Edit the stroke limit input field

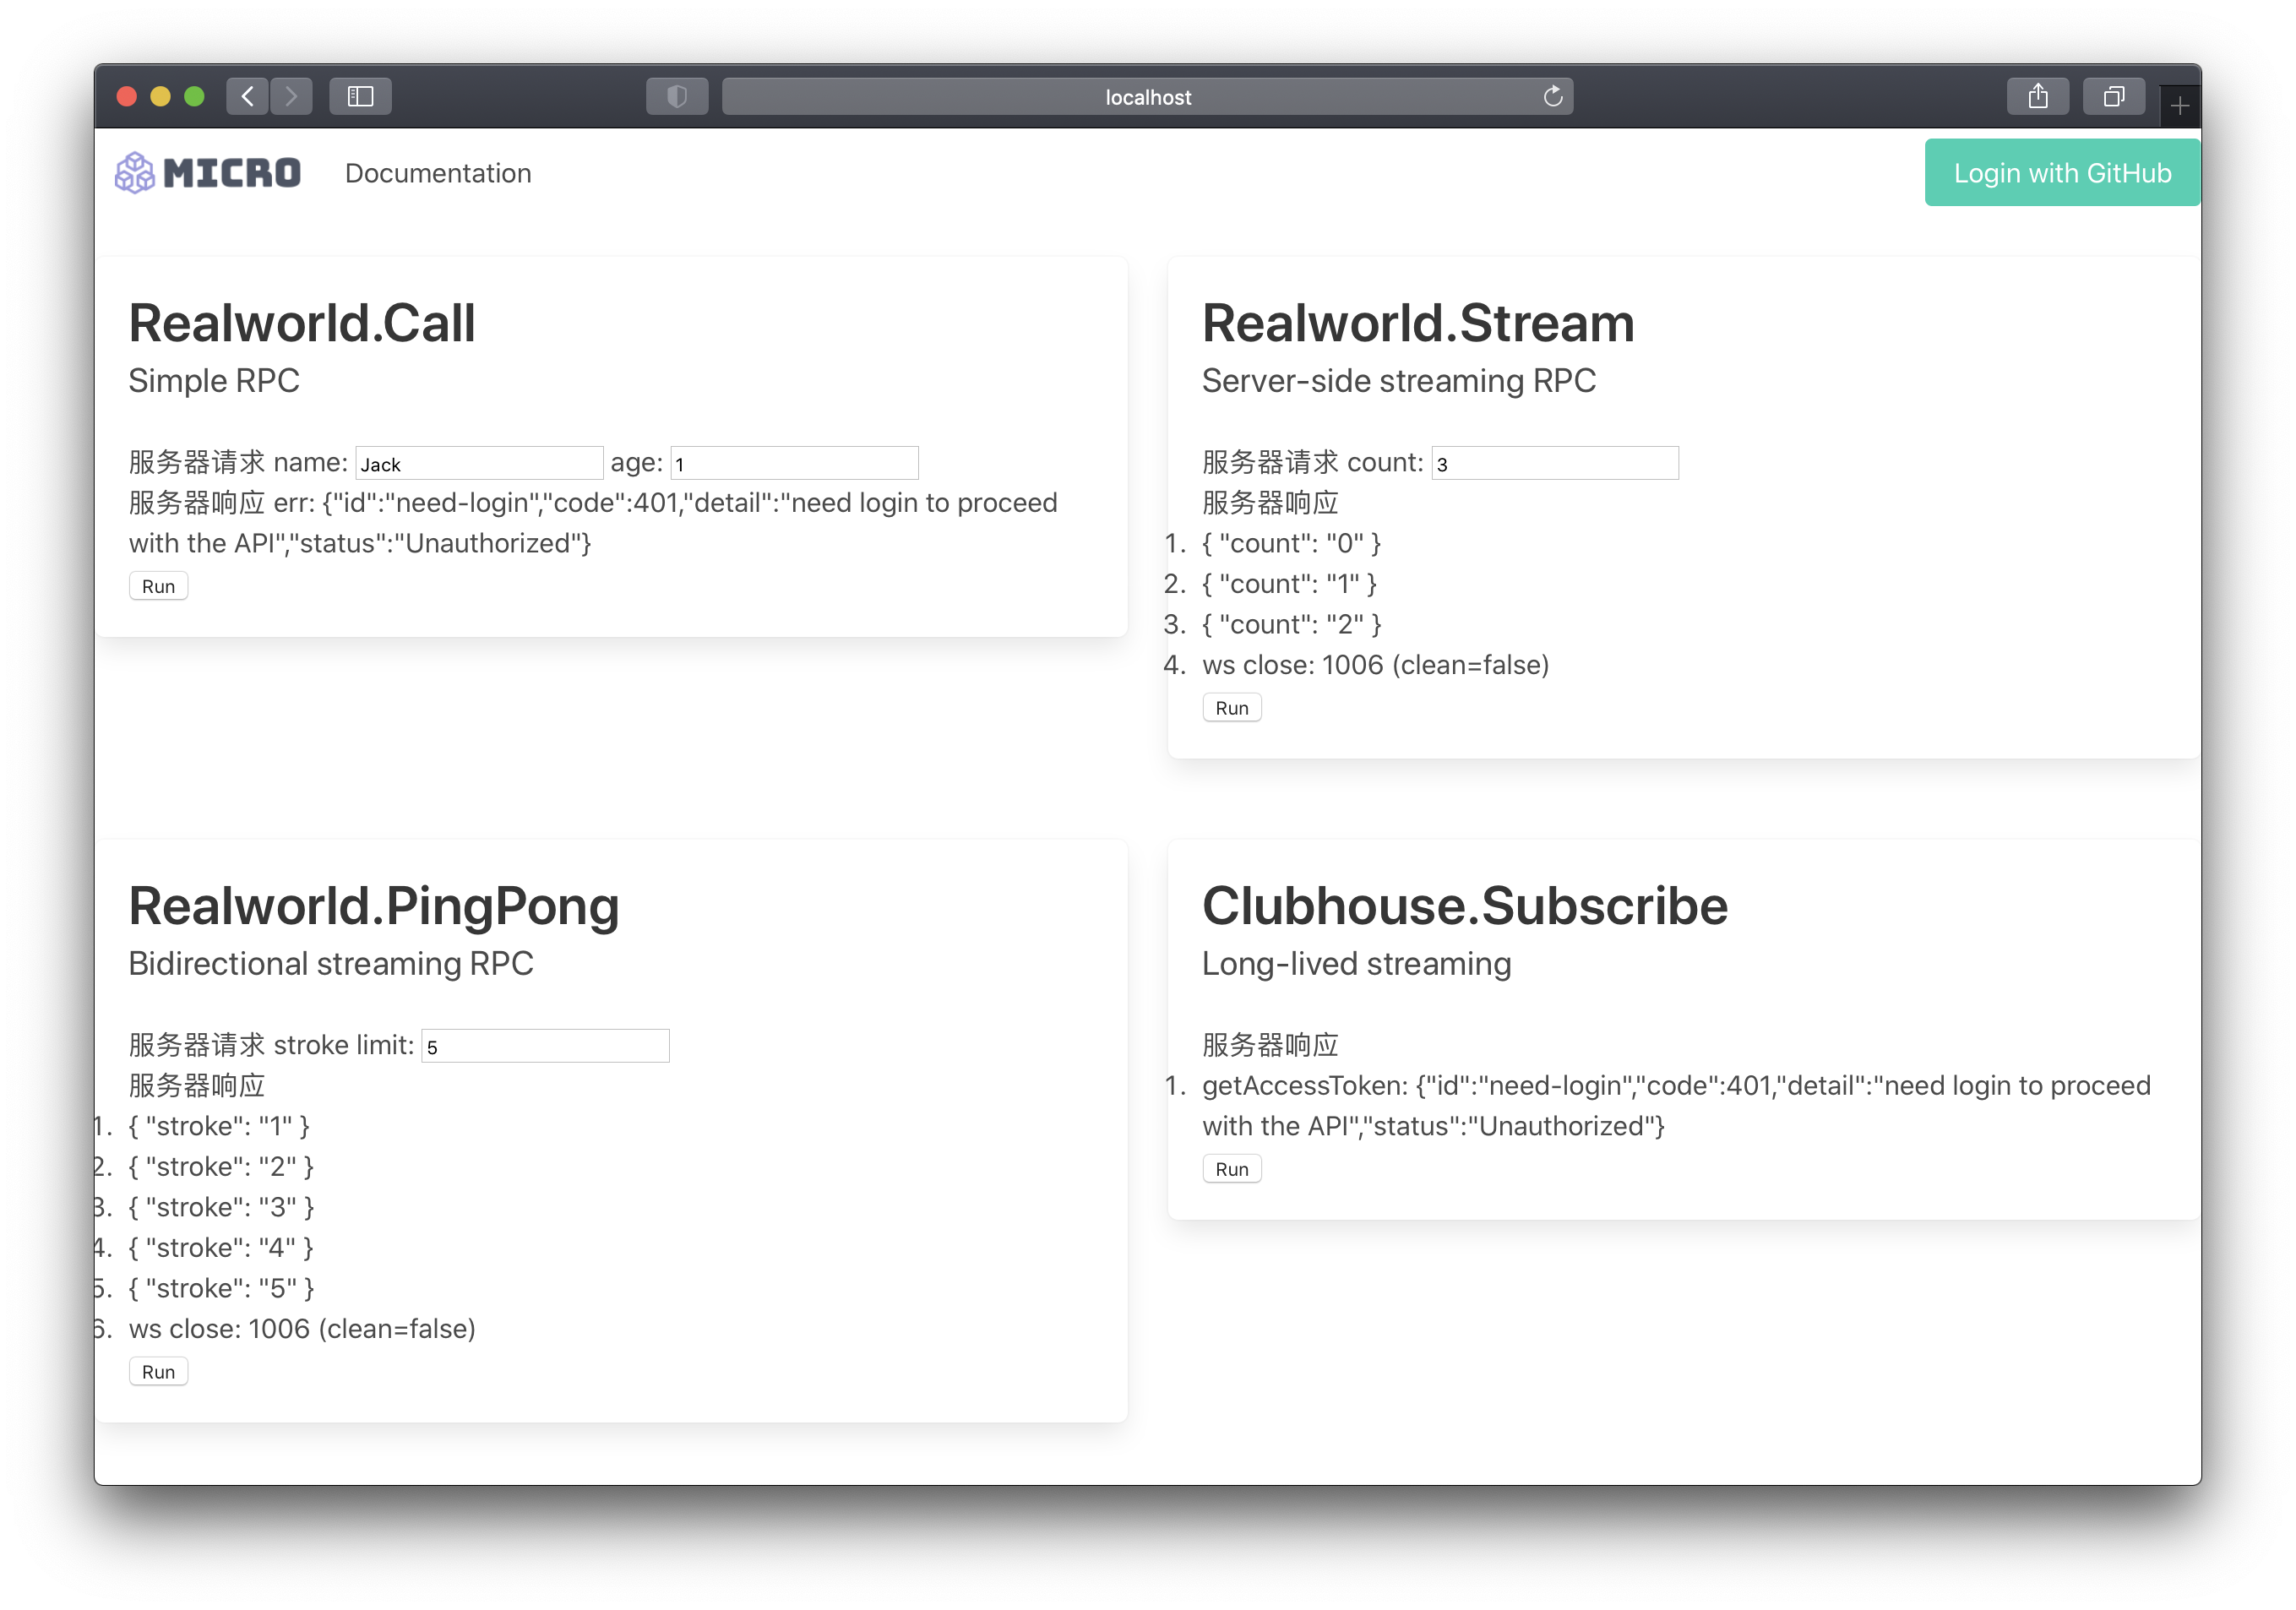545,1046
